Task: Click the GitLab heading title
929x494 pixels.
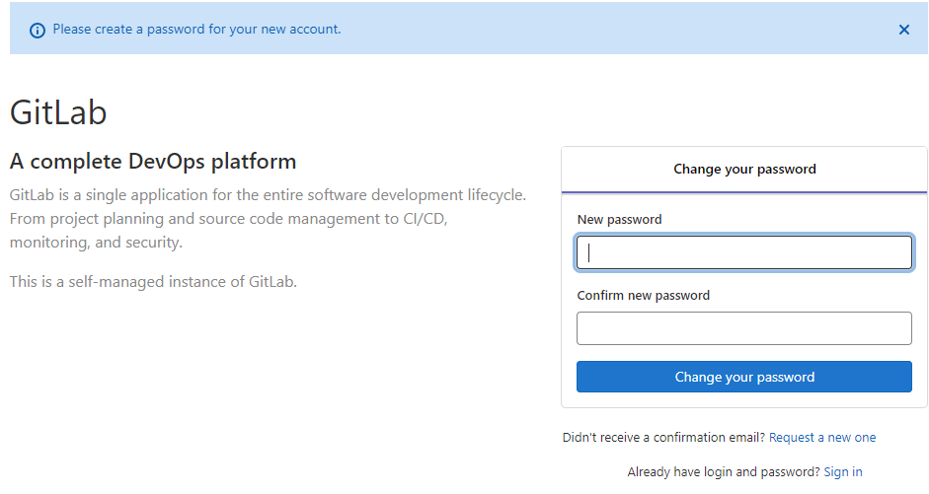Action: pyautogui.click(x=58, y=112)
